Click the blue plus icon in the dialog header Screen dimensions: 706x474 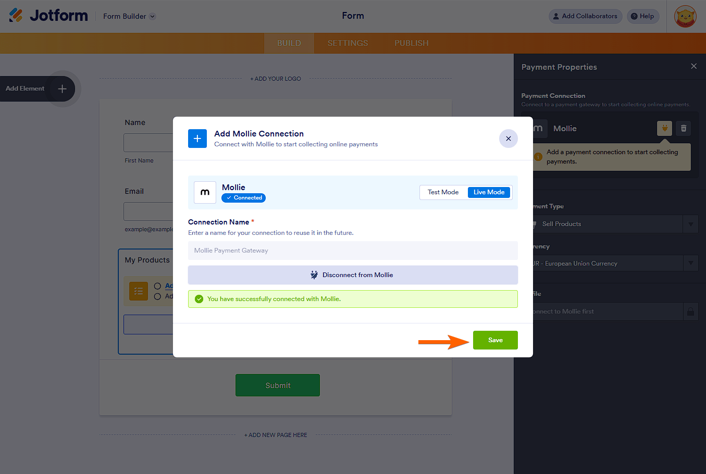coord(197,139)
